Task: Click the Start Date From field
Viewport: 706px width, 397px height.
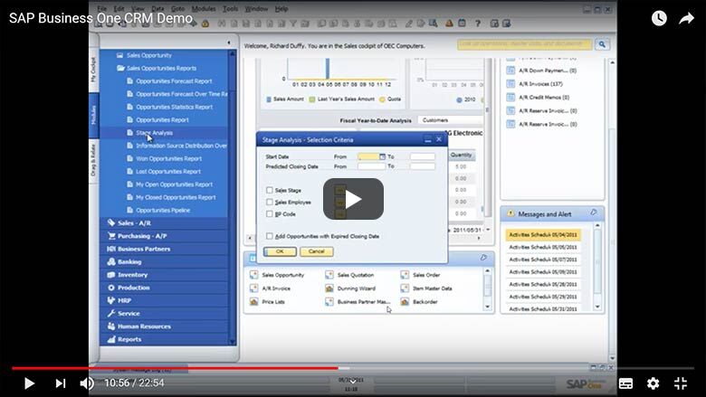Action: 368,156
